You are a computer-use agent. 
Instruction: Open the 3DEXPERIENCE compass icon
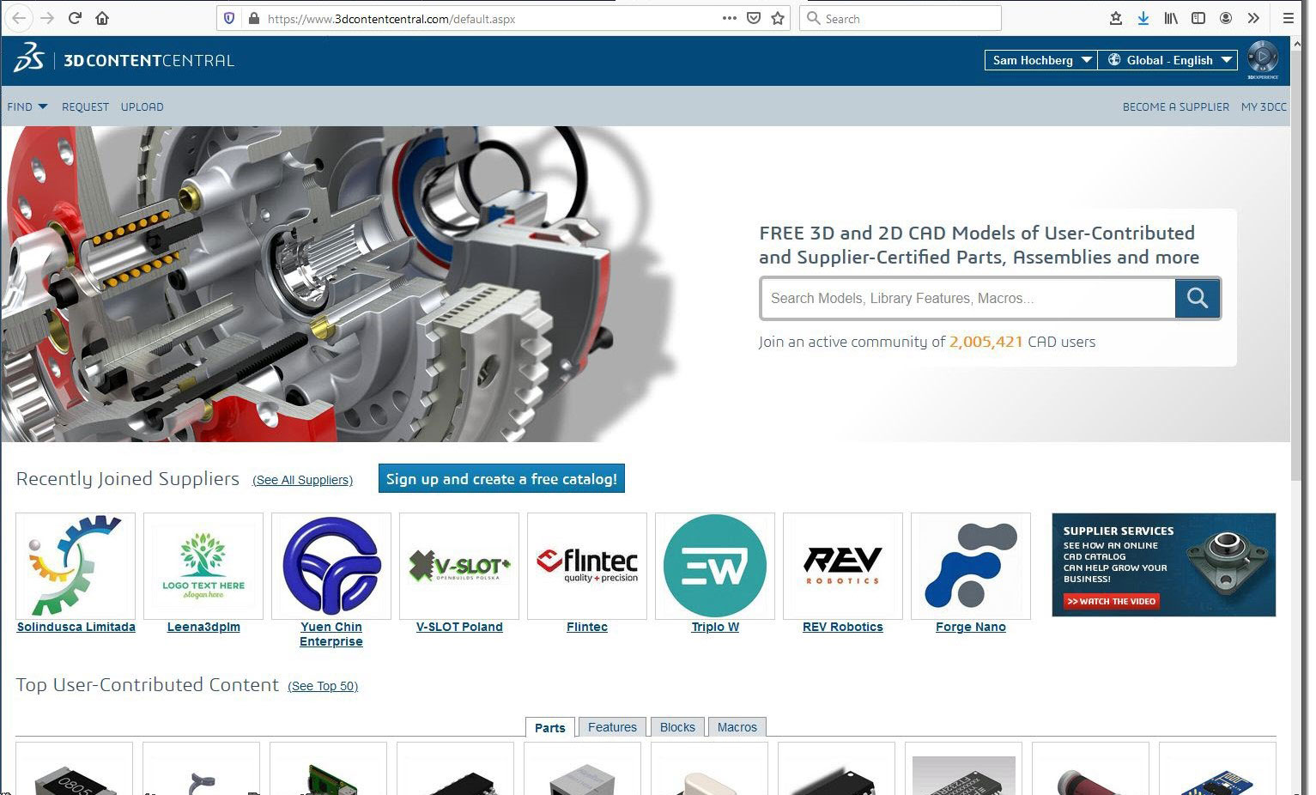[1262, 58]
